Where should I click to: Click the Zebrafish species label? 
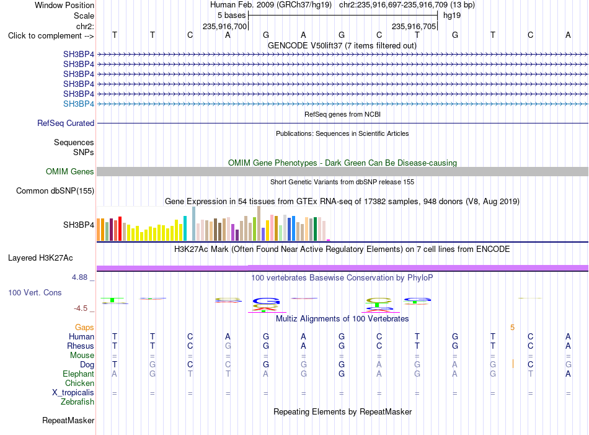(77, 401)
